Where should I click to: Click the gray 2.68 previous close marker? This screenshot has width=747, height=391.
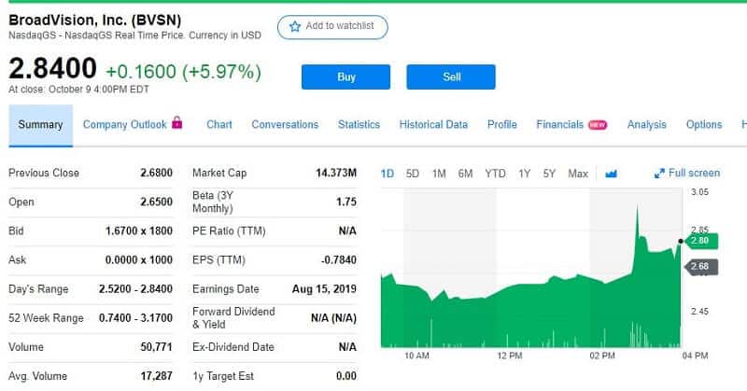point(701,266)
